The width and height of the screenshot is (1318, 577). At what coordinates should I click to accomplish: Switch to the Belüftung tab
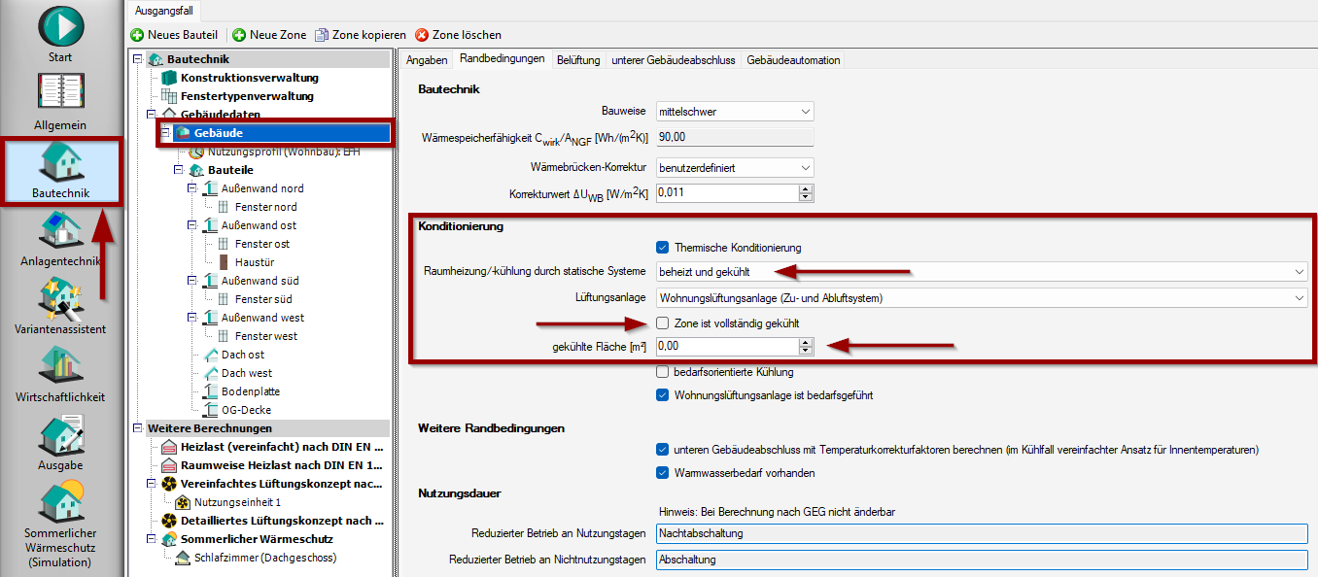click(x=578, y=60)
